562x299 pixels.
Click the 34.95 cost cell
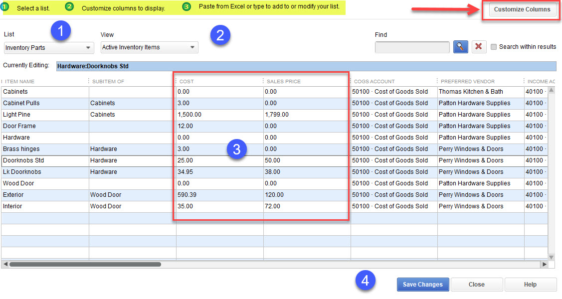pos(220,172)
